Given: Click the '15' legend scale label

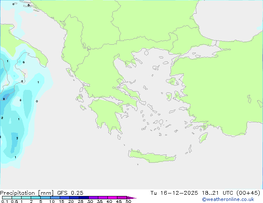Looking at the screenshot, I should (x=61, y=201).
